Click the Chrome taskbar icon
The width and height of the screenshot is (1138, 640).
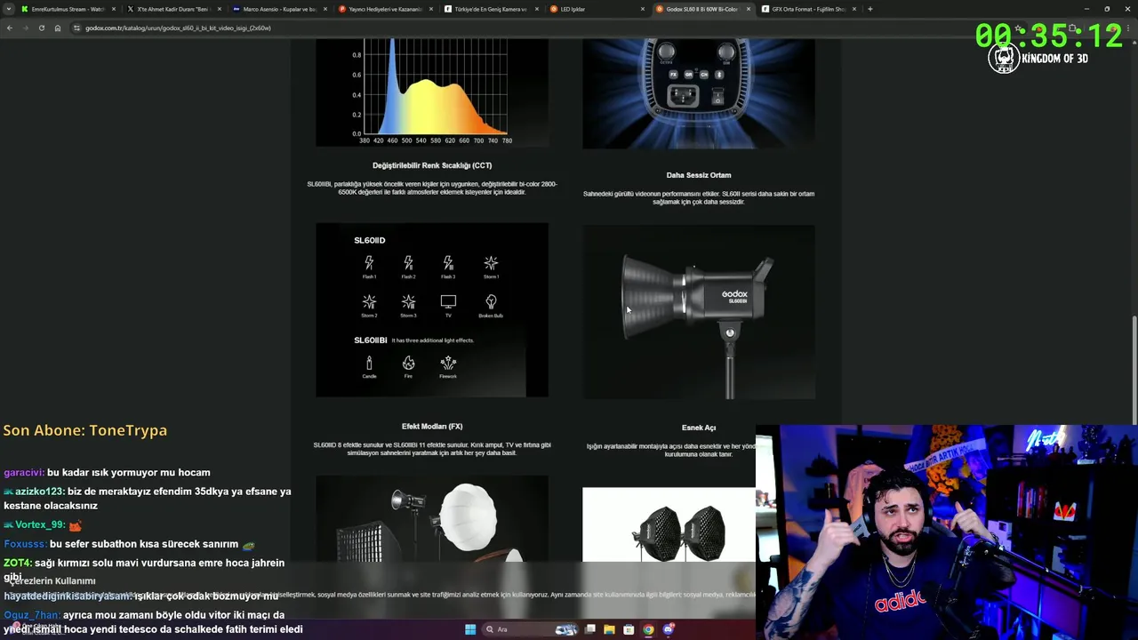tap(648, 629)
